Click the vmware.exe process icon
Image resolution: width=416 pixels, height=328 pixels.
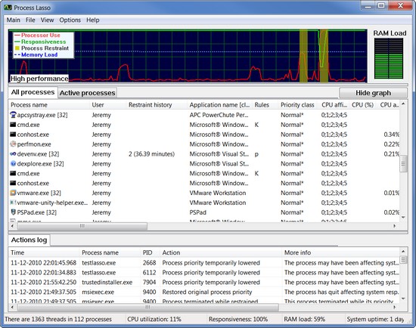(x=13, y=193)
